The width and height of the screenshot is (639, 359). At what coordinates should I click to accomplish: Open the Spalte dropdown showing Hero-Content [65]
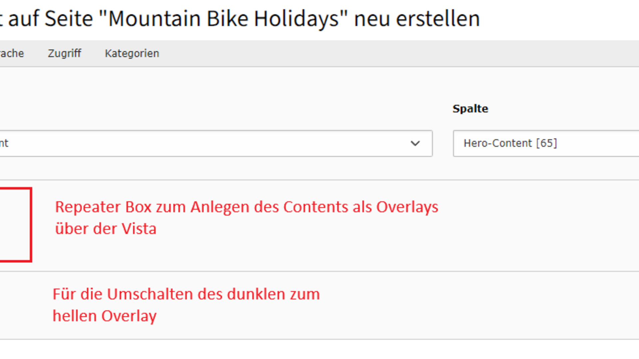pos(546,143)
